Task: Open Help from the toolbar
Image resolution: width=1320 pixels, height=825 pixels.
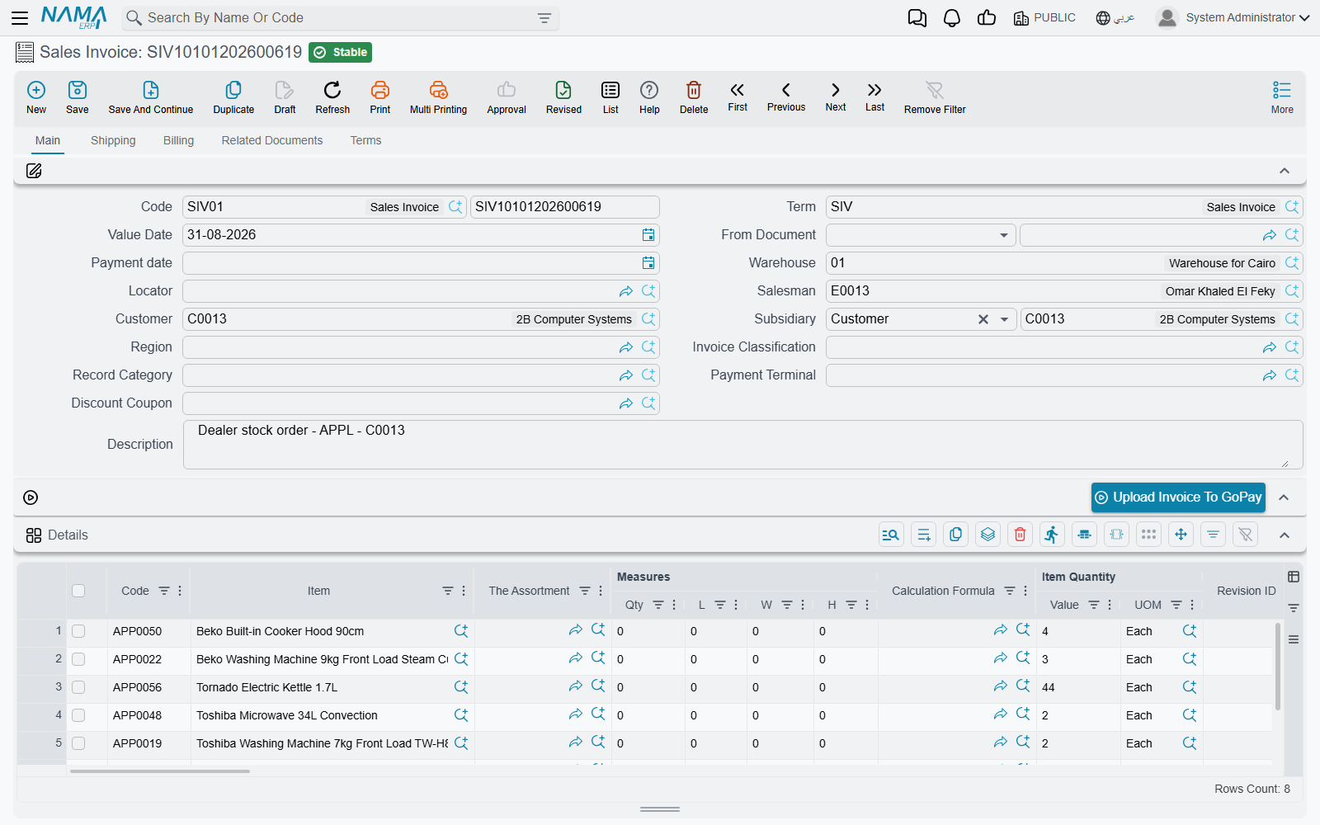Action: tap(649, 97)
